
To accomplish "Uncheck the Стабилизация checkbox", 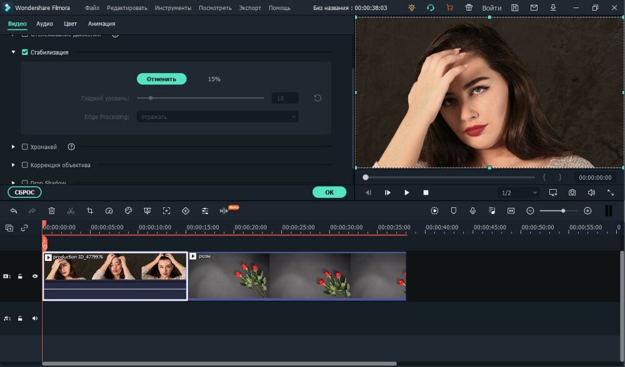I will [x=25, y=52].
